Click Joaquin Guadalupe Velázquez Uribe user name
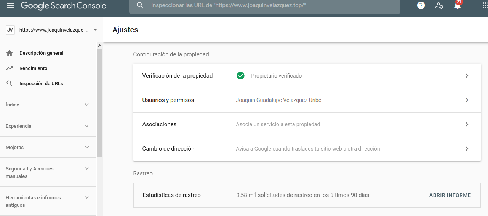Image resolution: width=488 pixels, height=216 pixels. click(278, 100)
